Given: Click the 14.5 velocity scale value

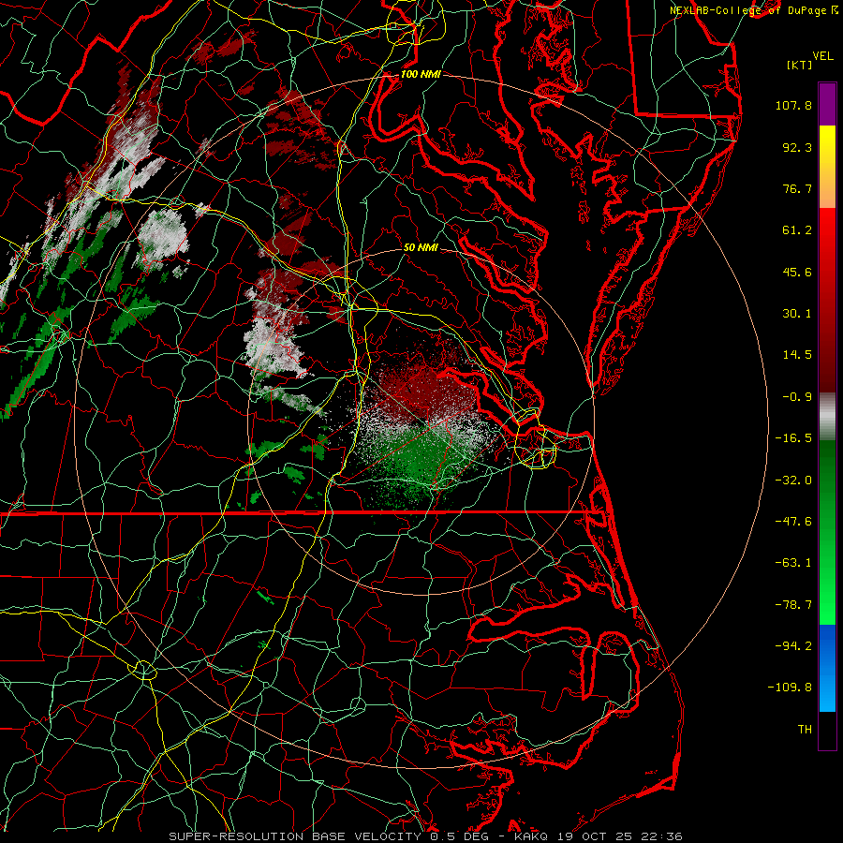Looking at the screenshot, I should pos(797,355).
